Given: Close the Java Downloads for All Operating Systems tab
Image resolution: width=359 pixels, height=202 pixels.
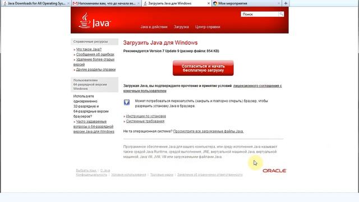Looking at the screenshot, I should coord(68,3).
